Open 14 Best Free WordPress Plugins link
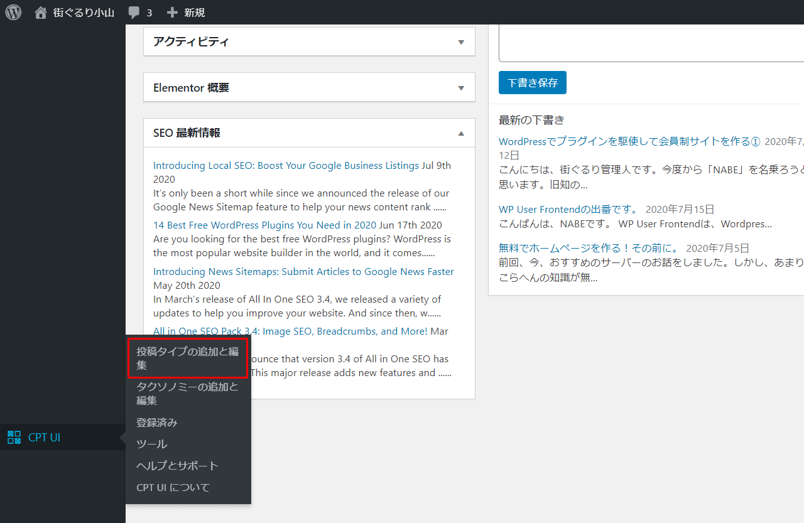Screen dimensions: 804x523 [x=264, y=225]
